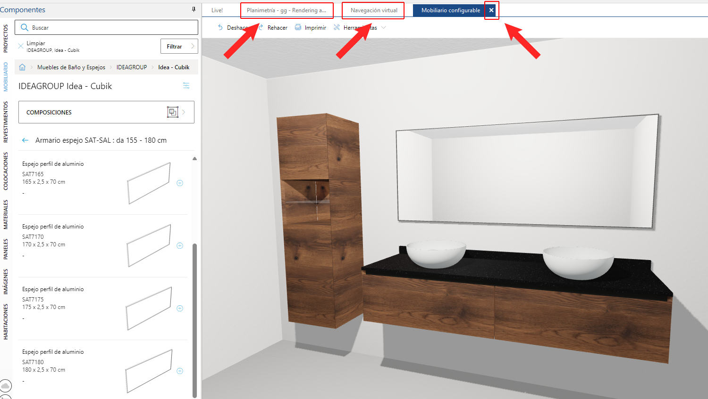This screenshot has width=708, height=399.
Task: Click the cloud icon at bottom-left
Action: [x=6, y=386]
